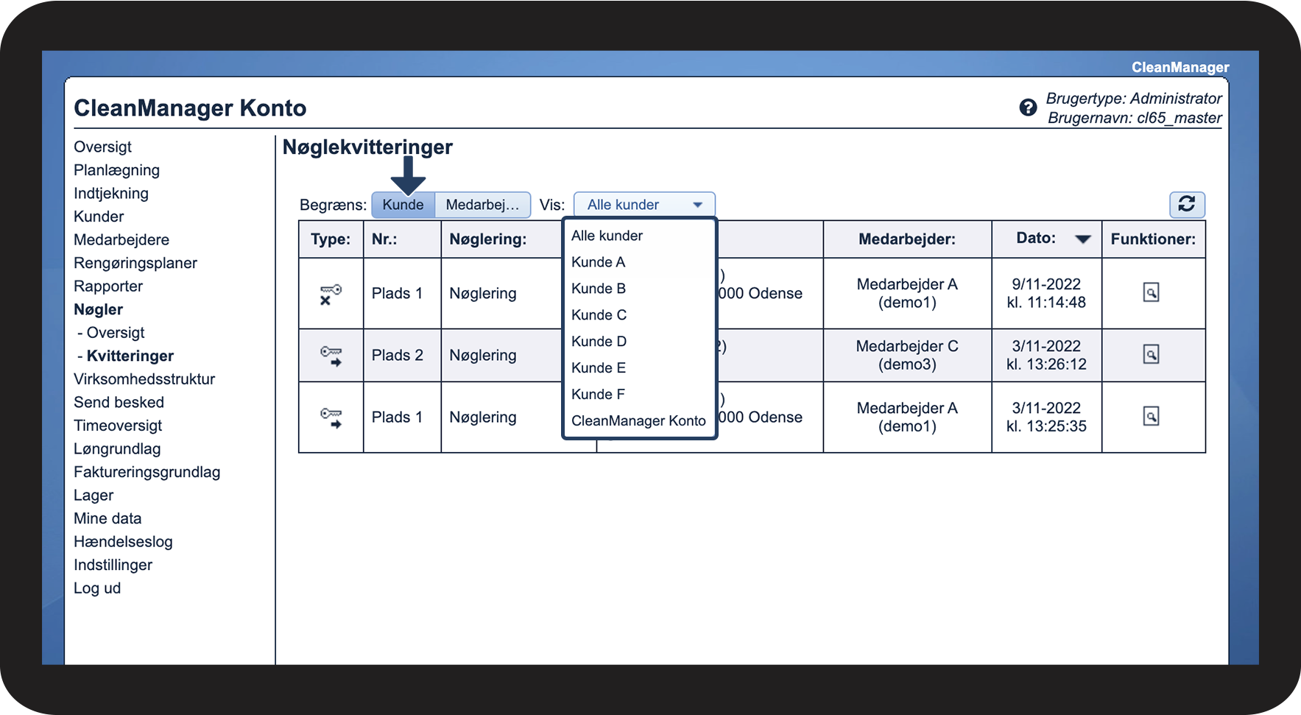Click the Funktioner: column header

[x=1153, y=239]
